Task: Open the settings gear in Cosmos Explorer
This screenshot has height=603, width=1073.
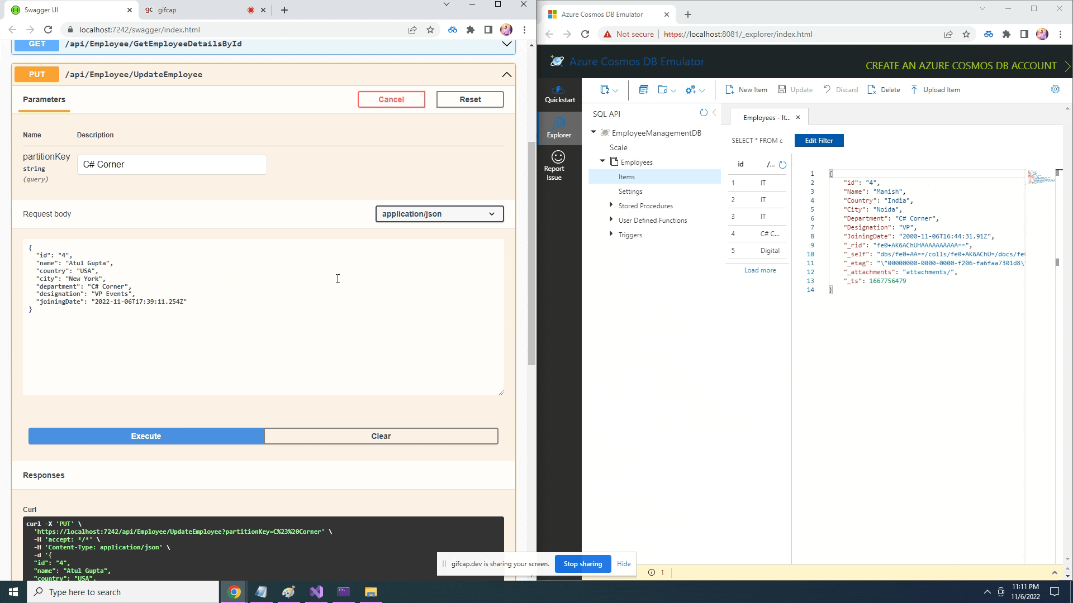Action: [1055, 89]
